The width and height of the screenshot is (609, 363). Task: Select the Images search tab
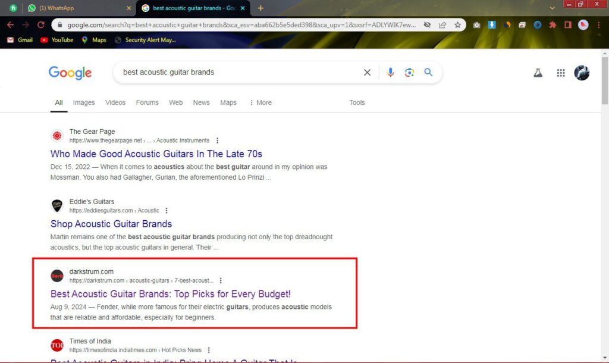[x=84, y=102]
